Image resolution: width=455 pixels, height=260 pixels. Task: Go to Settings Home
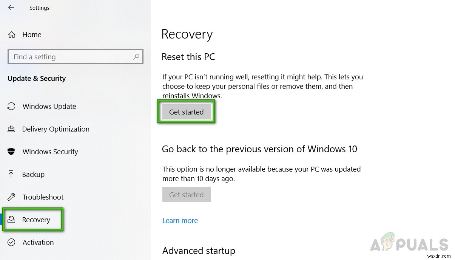coord(32,35)
